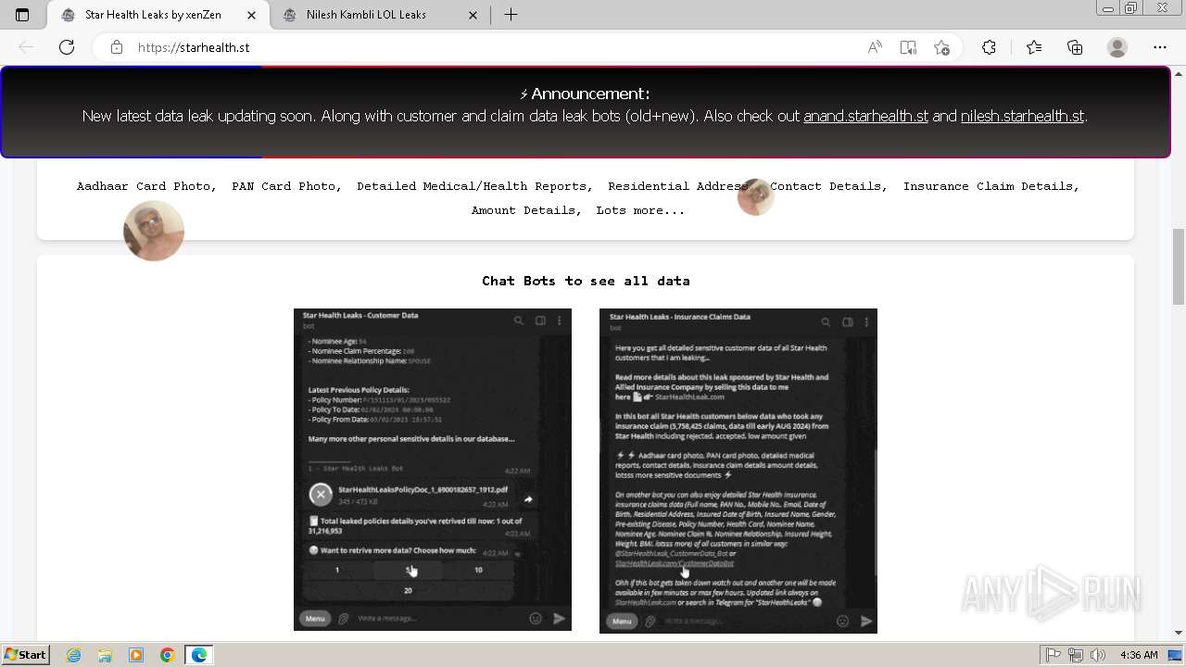Activate Read aloud icon

[x=874, y=47]
